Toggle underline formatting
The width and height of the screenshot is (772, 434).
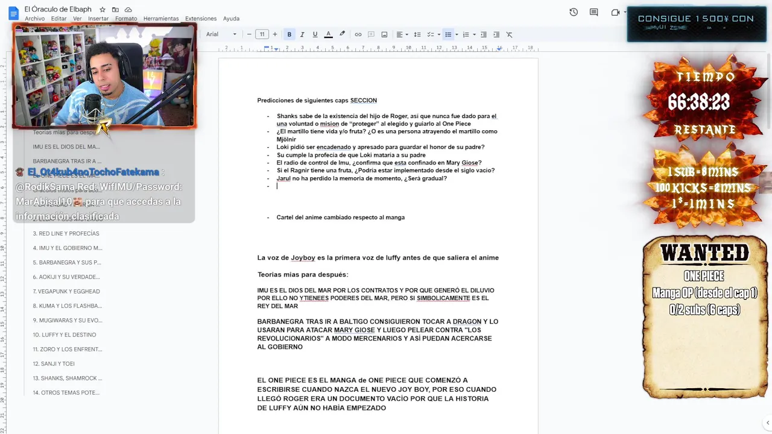click(x=315, y=34)
